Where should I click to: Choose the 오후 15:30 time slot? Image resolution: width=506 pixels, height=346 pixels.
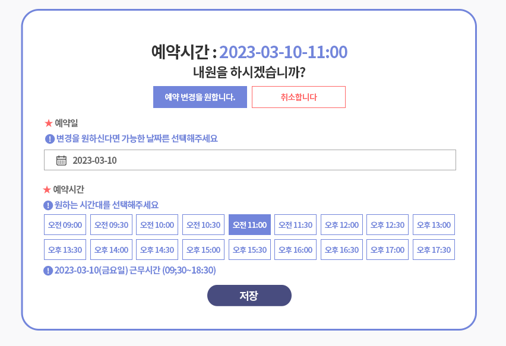(249, 250)
